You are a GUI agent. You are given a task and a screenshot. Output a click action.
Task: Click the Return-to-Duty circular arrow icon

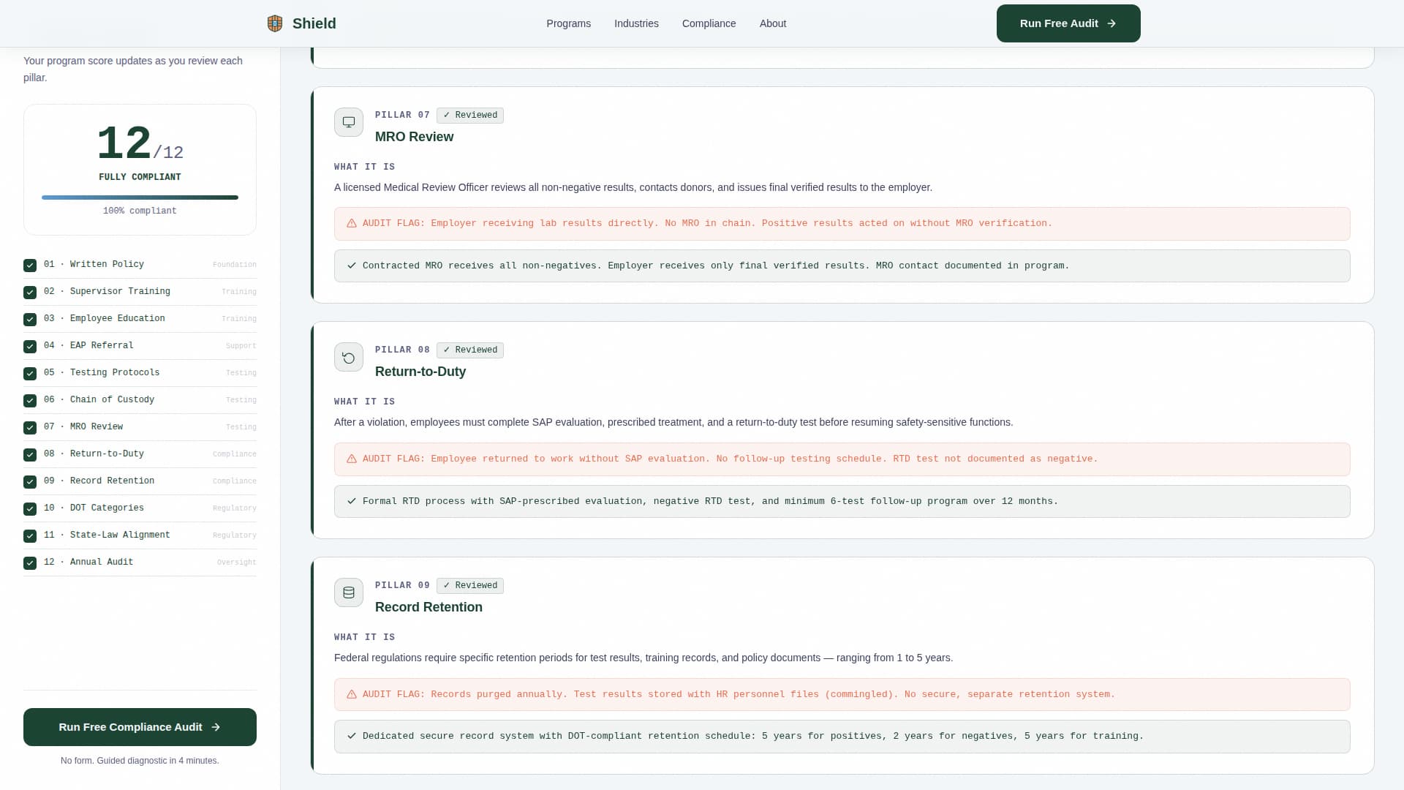(x=349, y=358)
